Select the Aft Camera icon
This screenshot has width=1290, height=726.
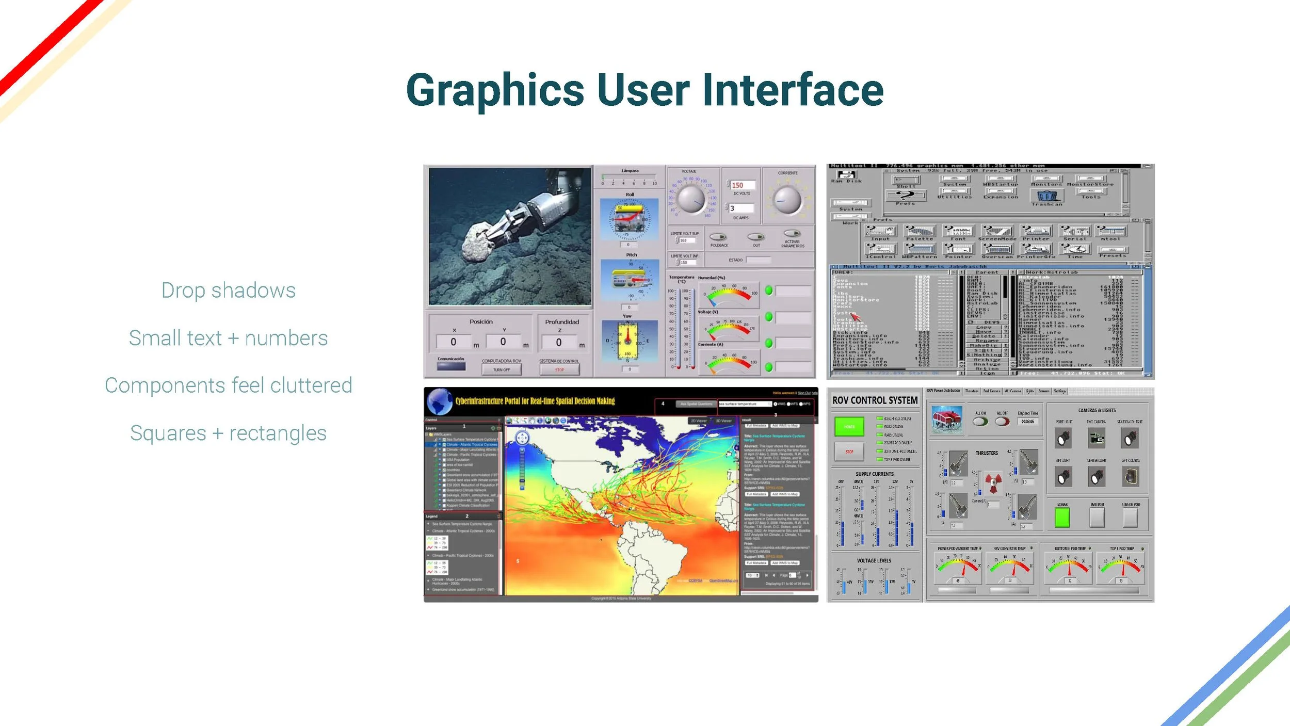1130,476
